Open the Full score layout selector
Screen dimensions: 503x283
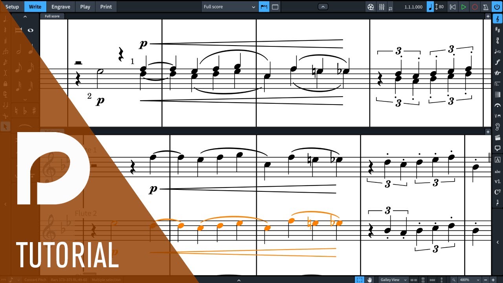tap(229, 7)
